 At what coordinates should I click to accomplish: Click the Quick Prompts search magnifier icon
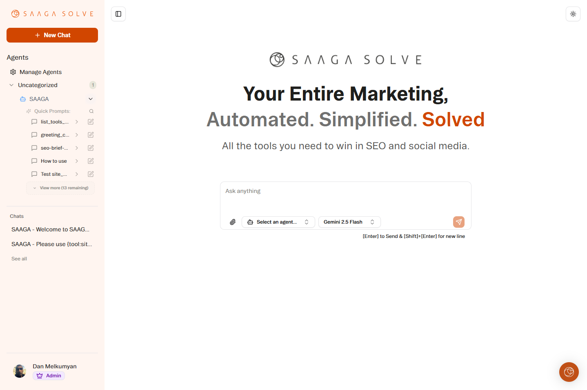(91, 111)
